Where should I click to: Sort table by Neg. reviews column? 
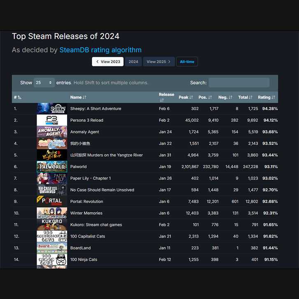coord(225,97)
